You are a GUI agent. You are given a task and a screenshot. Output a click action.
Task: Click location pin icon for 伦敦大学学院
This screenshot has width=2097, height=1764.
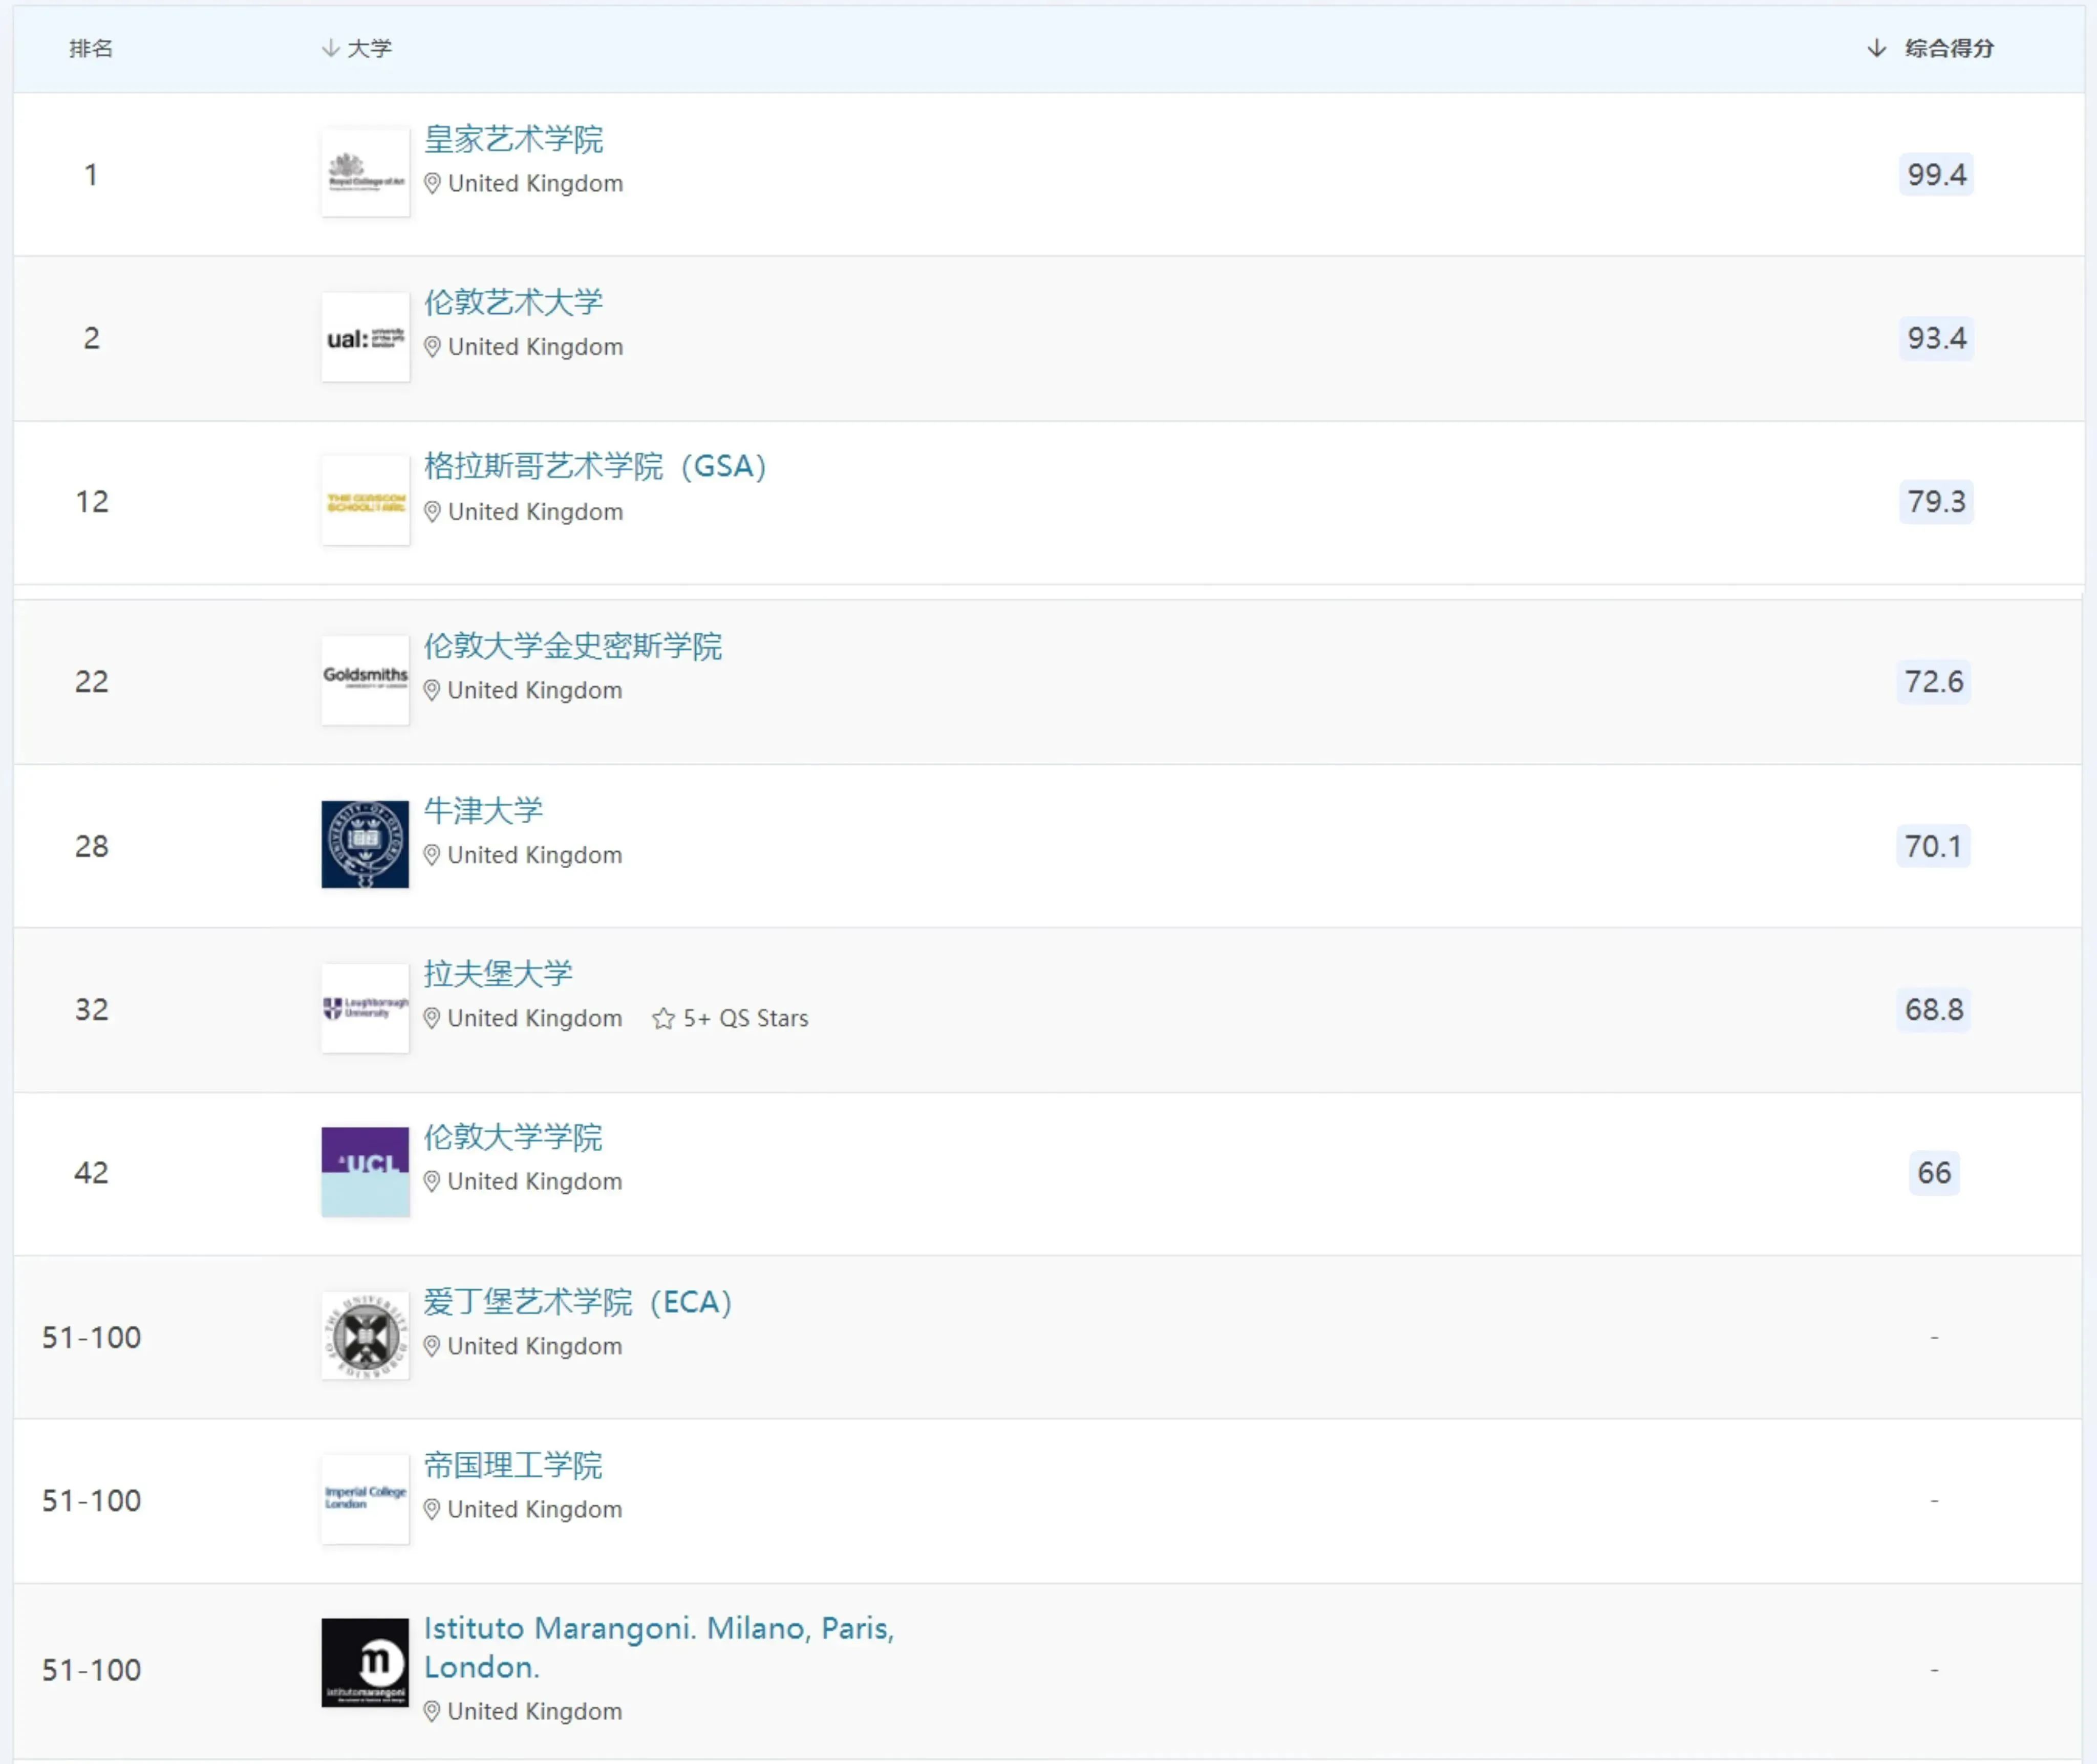432,1181
